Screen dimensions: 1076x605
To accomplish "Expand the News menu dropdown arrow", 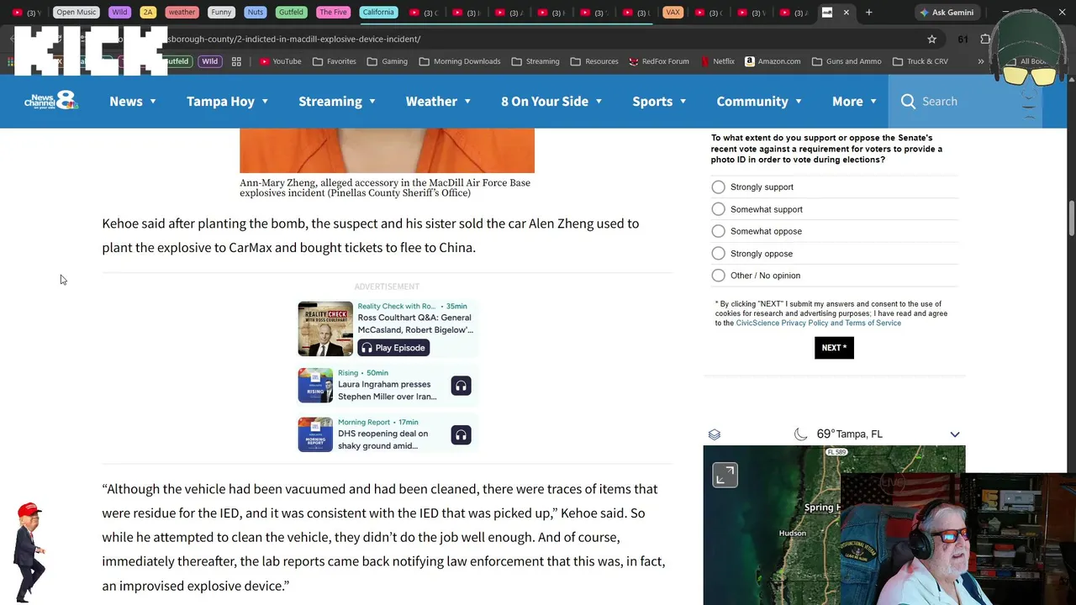I will (x=153, y=102).
